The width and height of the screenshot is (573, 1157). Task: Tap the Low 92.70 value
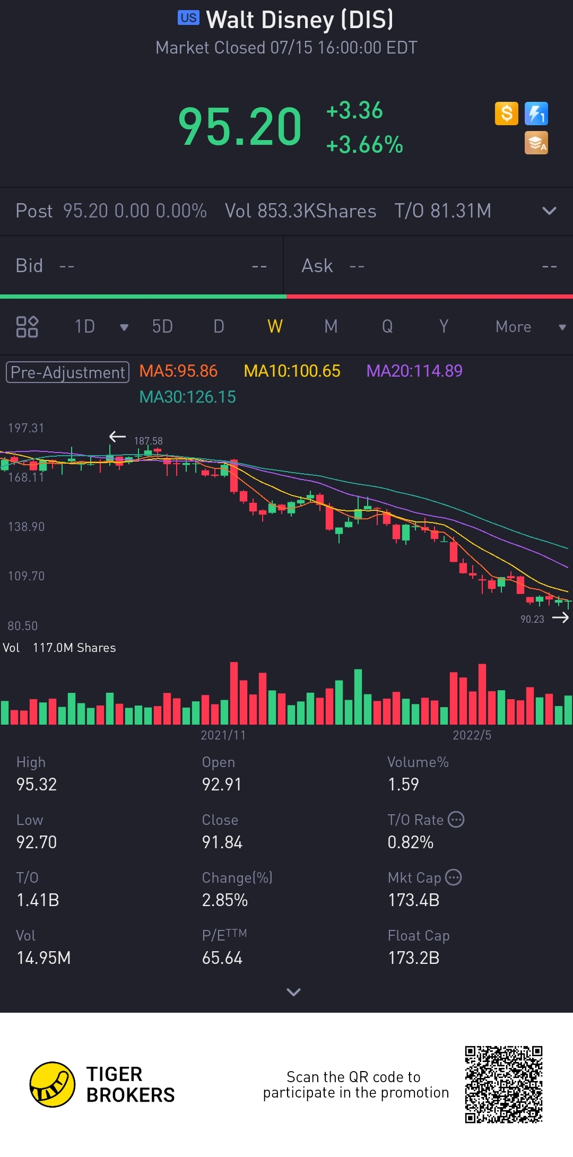(x=37, y=842)
